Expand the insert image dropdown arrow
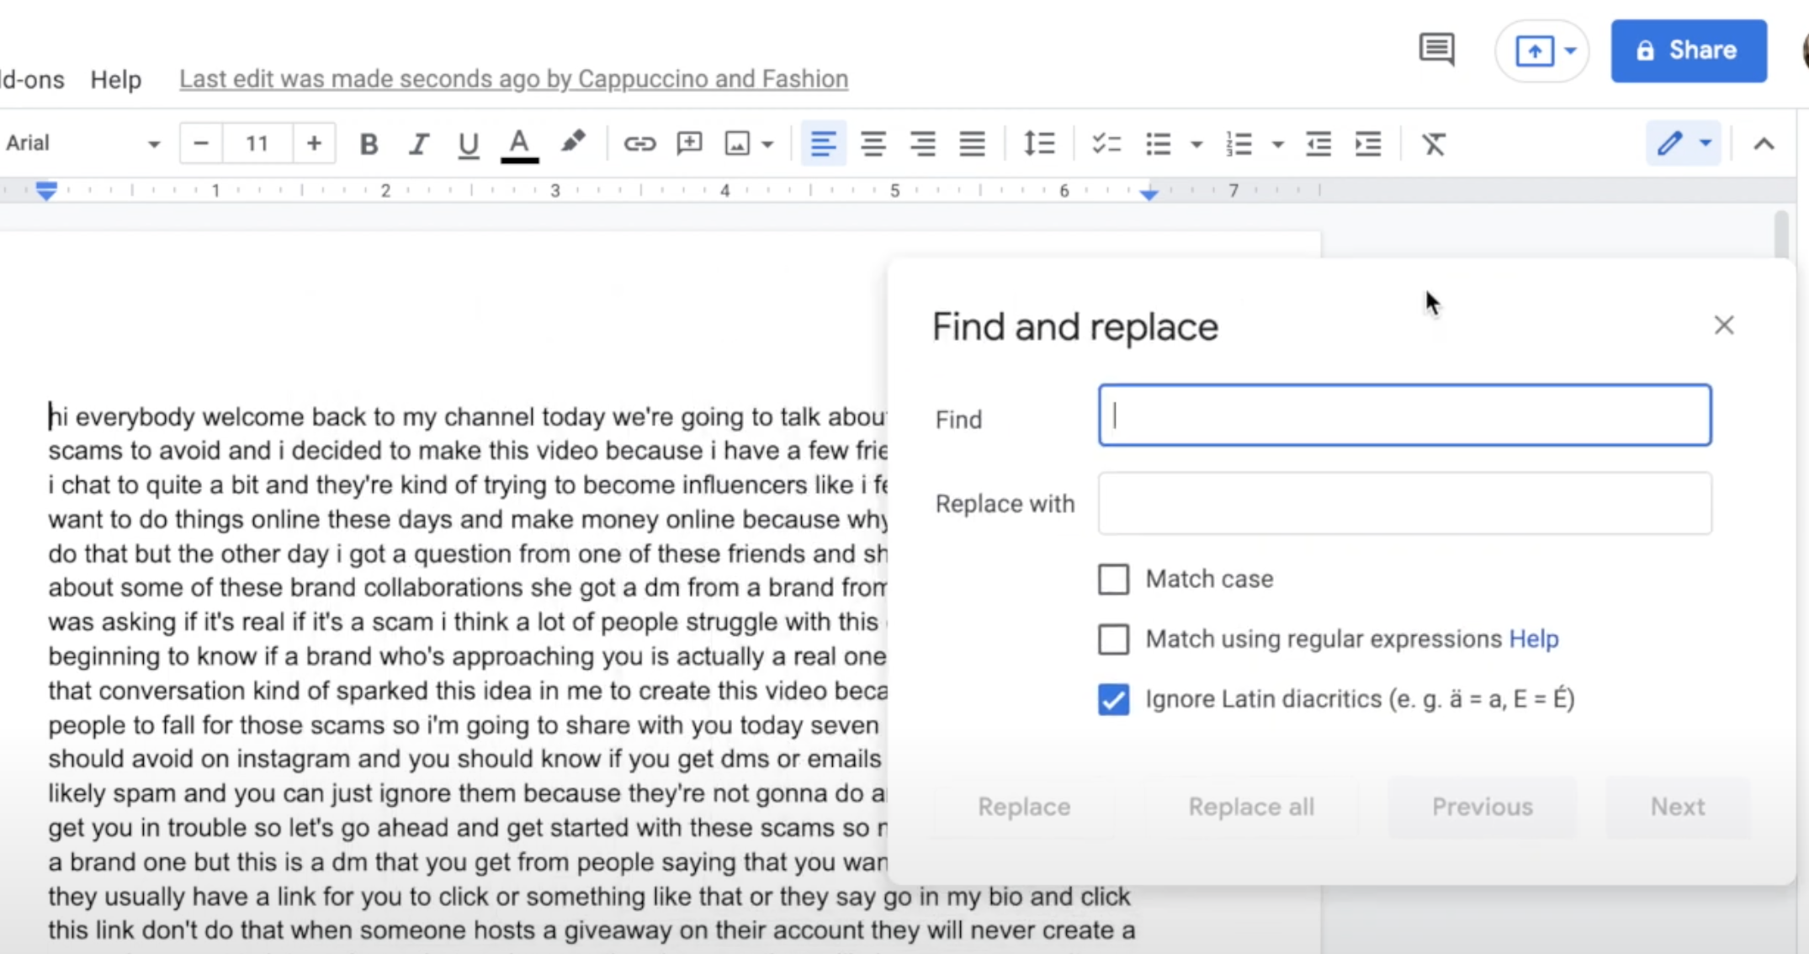 point(767,145)
